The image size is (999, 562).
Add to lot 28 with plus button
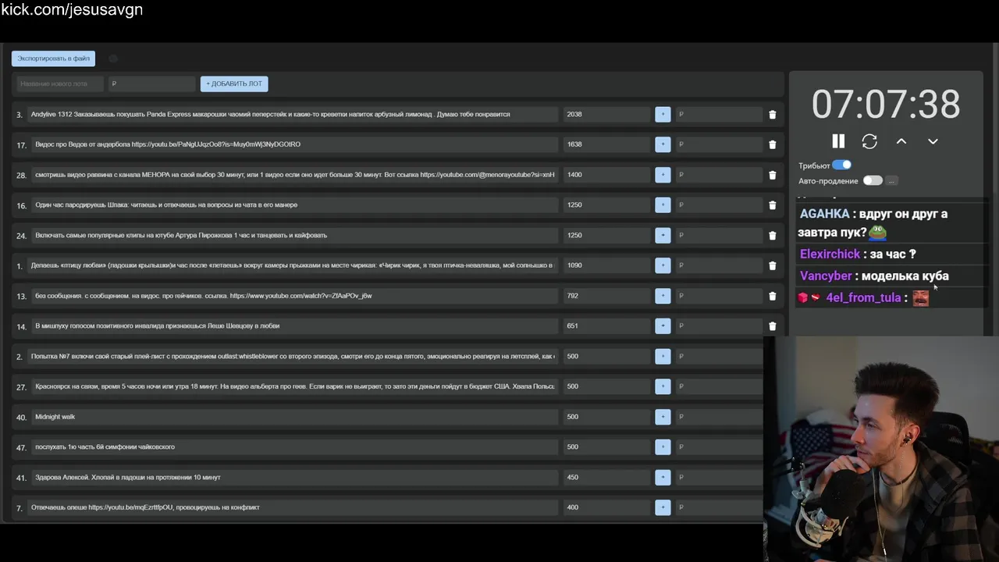(x=663, y=175)
